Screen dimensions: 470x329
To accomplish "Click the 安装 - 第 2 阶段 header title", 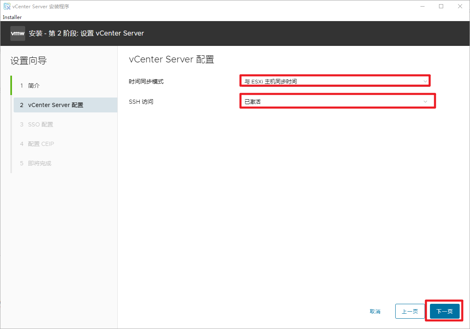I will tap(86, 33).
